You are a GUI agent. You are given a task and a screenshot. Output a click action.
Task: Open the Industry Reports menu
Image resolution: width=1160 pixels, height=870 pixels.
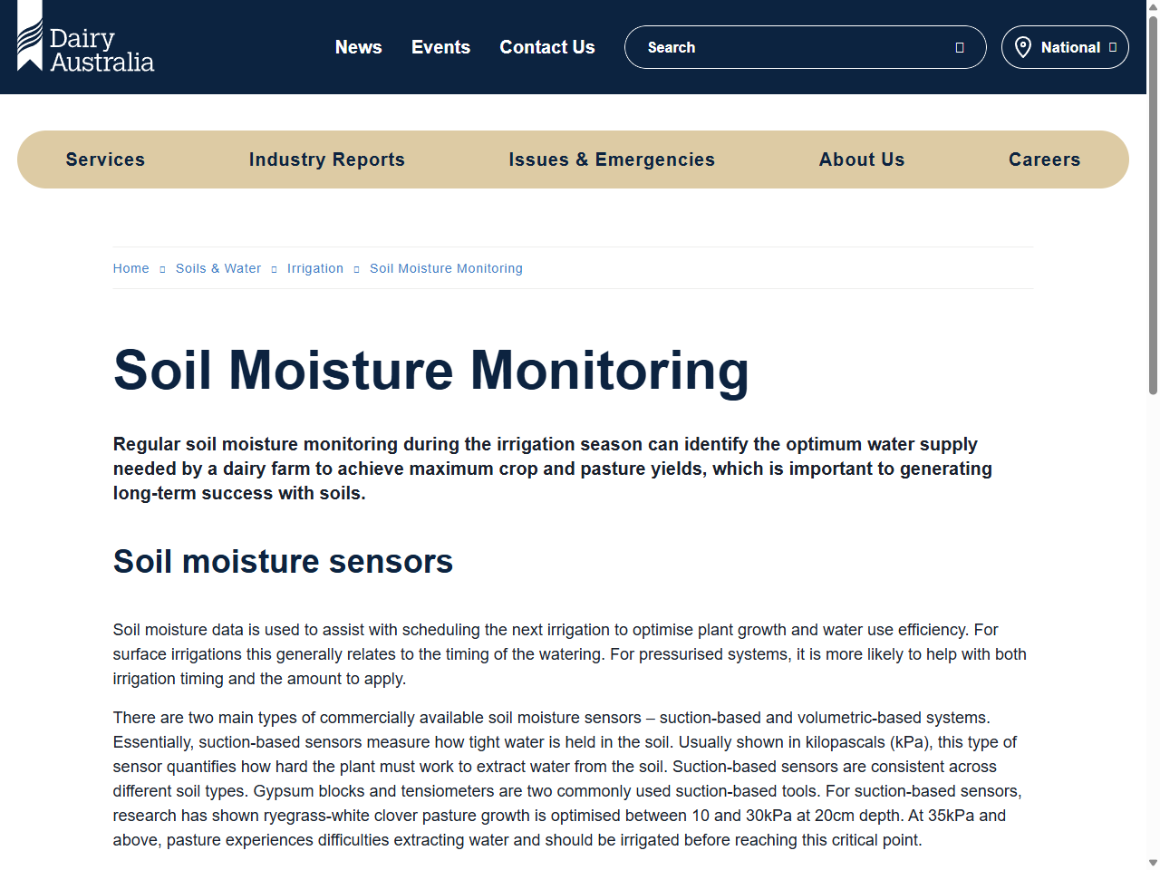pos(327,159)
